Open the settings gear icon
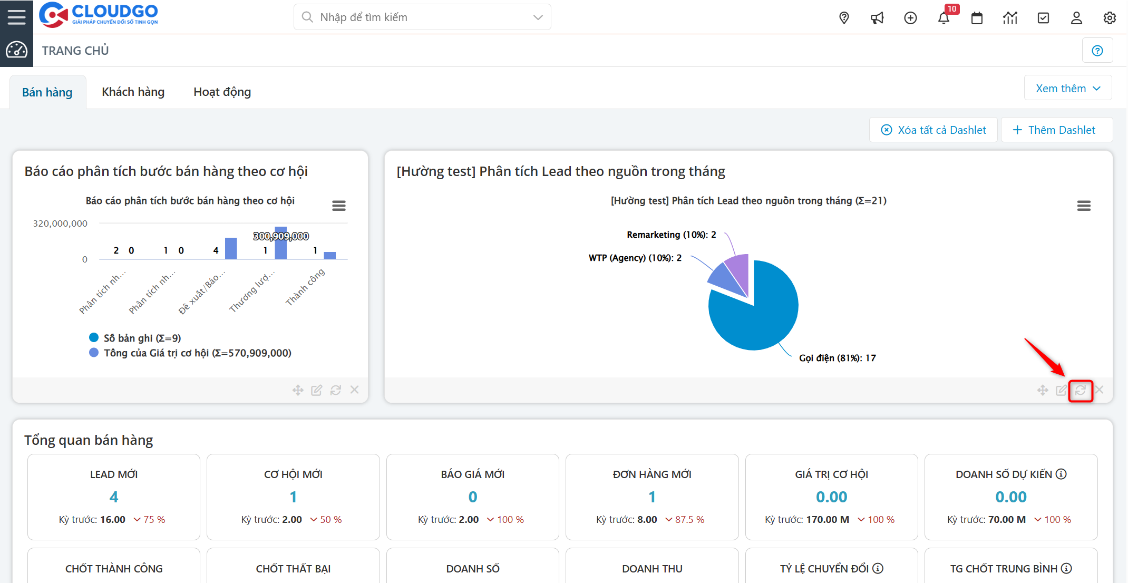1128x583 pixels. point(1110,18)
